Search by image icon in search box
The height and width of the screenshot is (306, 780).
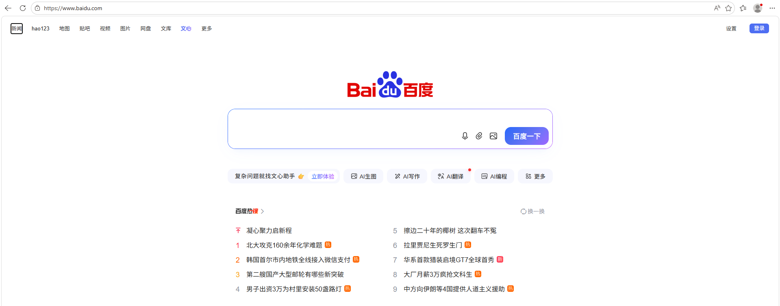coord(493,136)
